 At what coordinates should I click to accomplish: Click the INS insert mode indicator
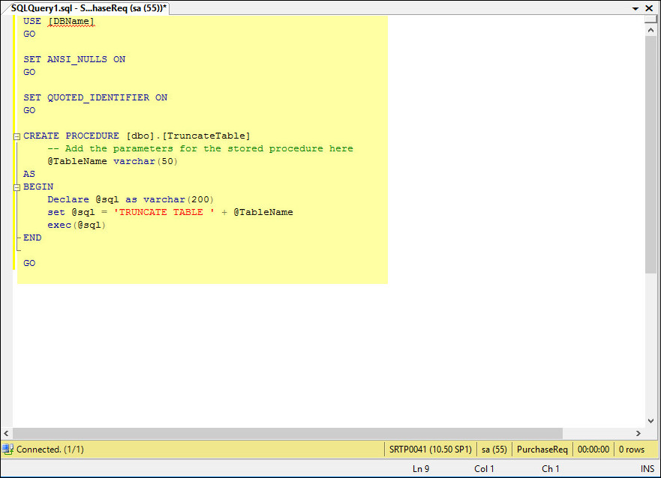[x=647, y=469]
